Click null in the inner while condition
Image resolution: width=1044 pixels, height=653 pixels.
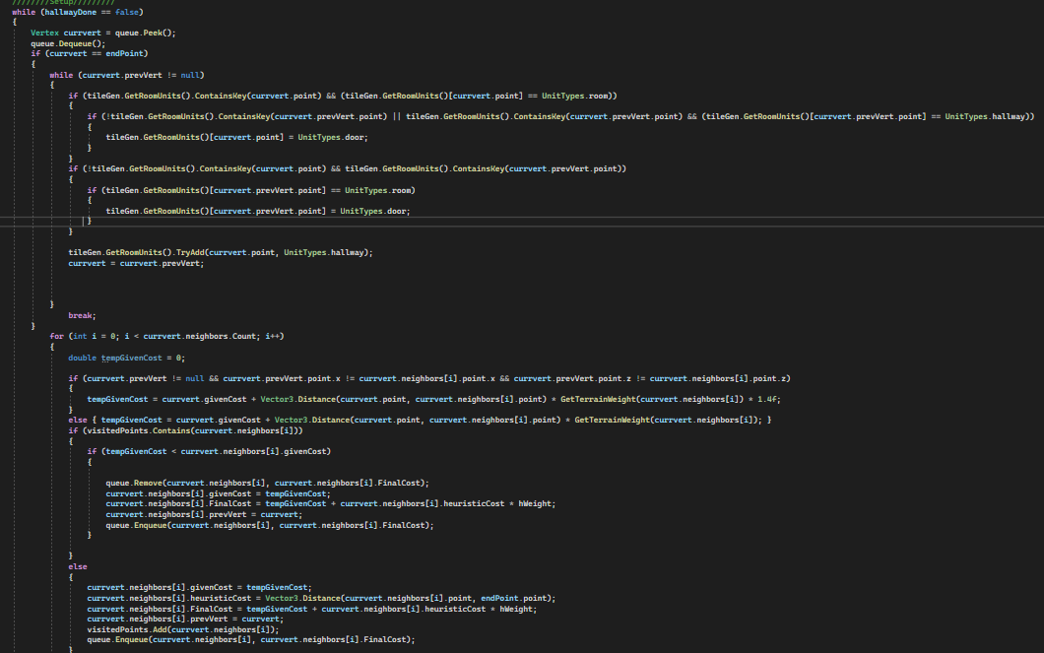point(192,74)
